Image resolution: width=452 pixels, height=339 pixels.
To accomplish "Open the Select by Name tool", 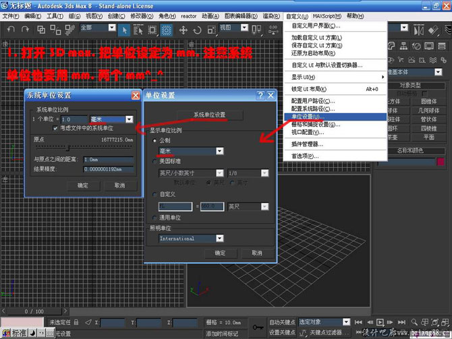I will [x=138, y=30].
